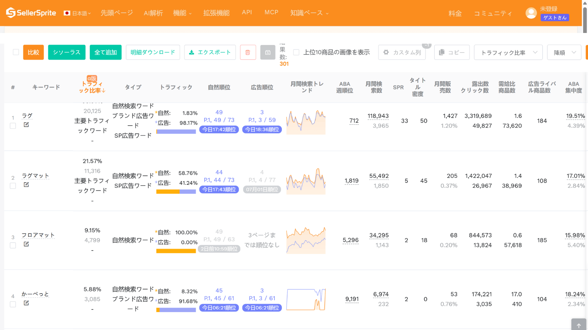Viewport: 588px width, 330px height.
Task: Click the エクスポート button
Action: click(210, 52)
